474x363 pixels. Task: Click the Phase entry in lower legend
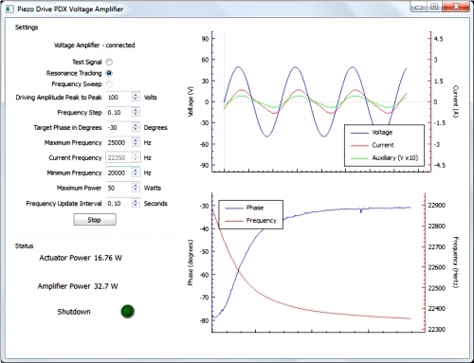(245, 208)
